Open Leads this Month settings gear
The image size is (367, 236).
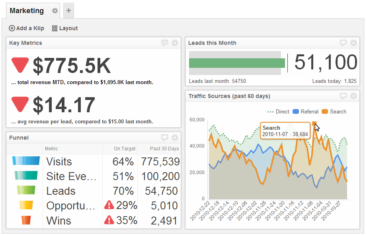coord(353,43)
